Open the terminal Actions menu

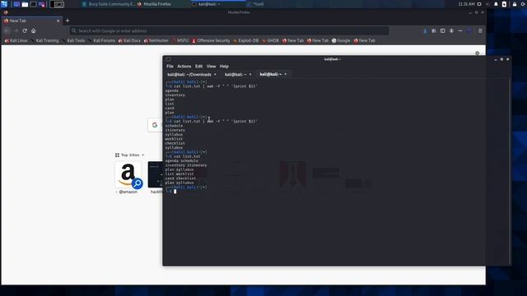tap(184, 67)
